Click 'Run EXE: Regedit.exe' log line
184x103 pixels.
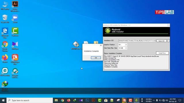[112, 62]
